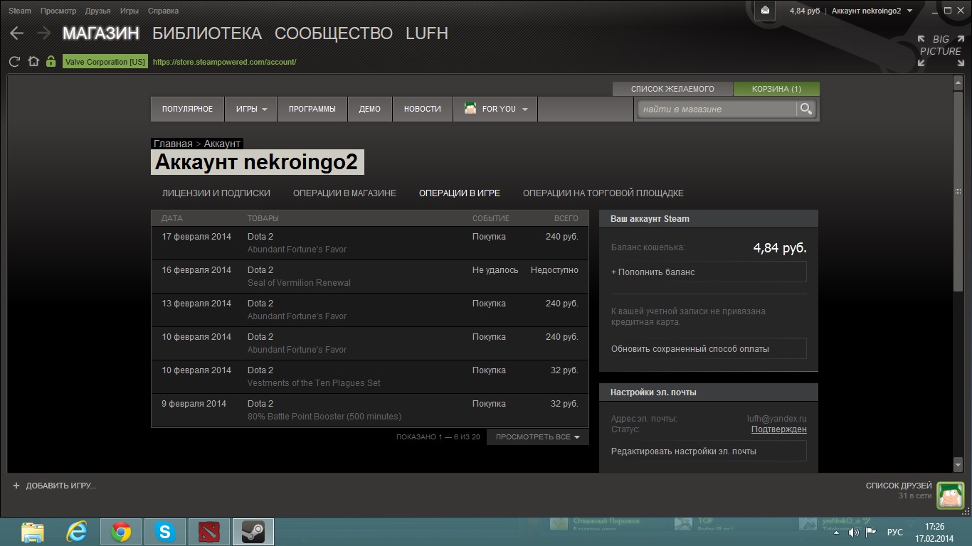The height and width of the screenshot is (546, 972).
Task: Select the ОПЕРАЦИИ НА ТОРГОВОЙ ПЛОЩАДКЕ tab
Action: [x=603, y=193]
